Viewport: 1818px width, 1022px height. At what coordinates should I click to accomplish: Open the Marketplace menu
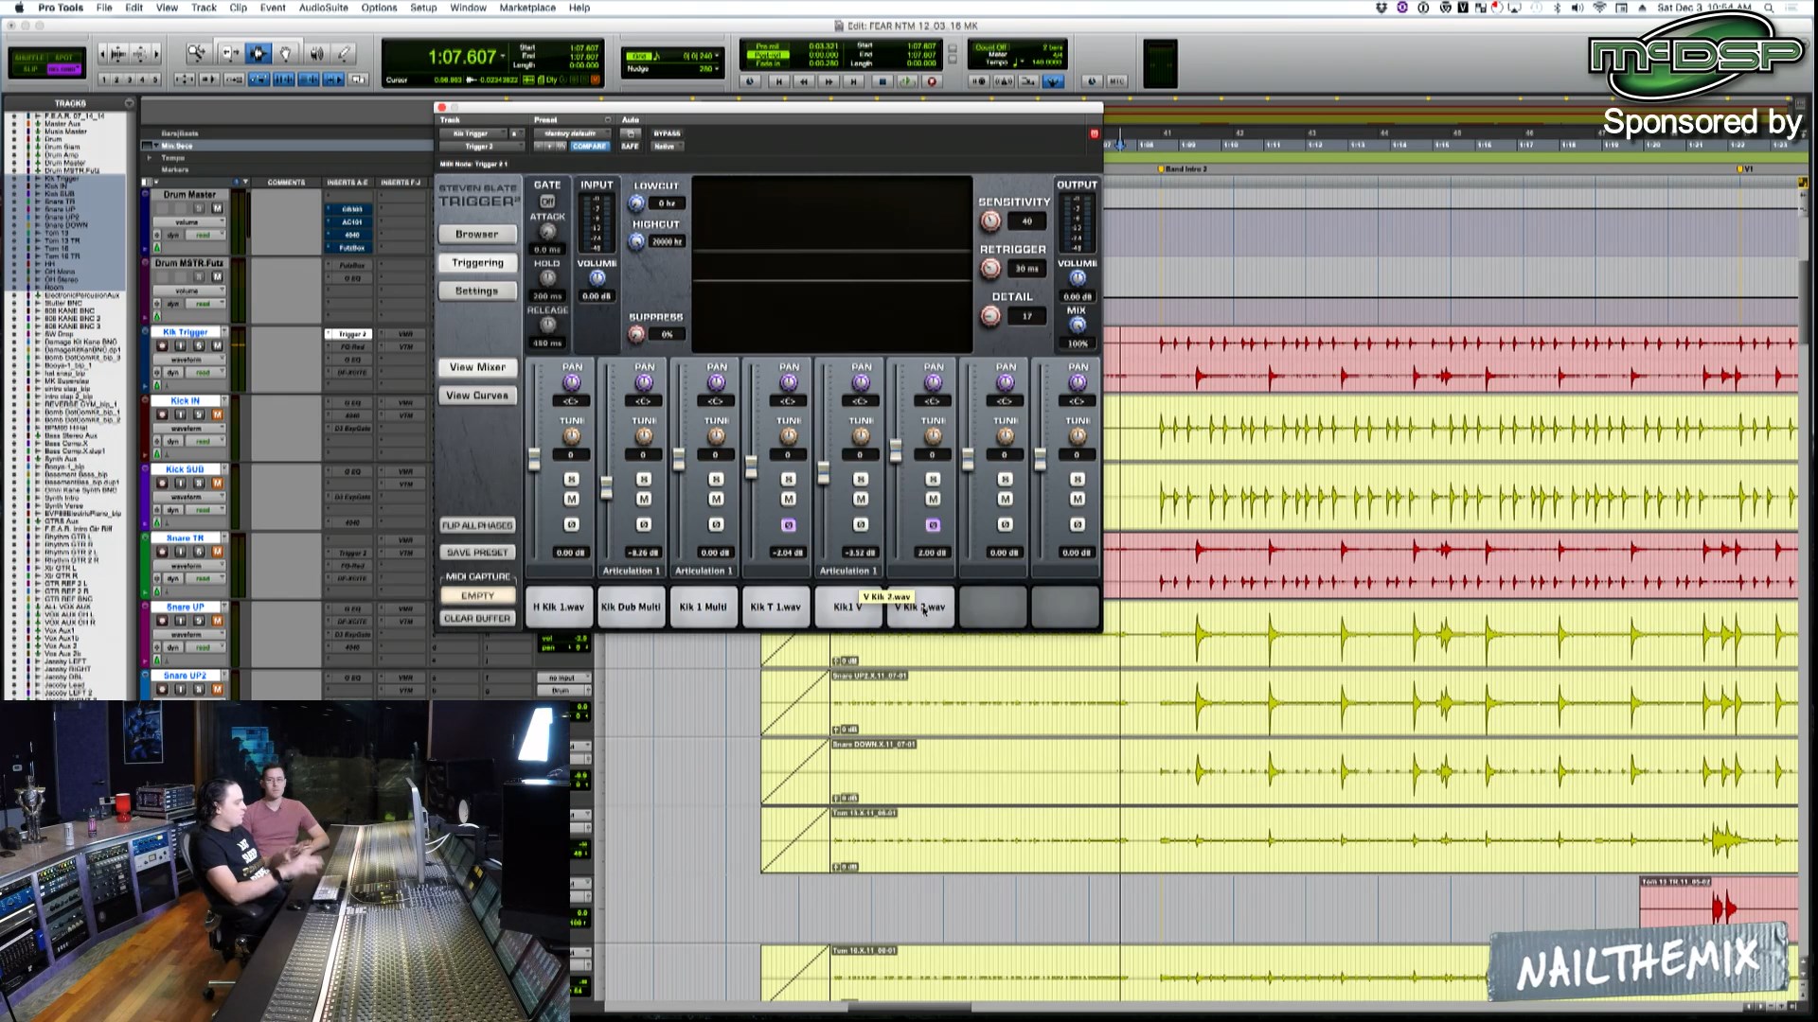coord(527,8)
